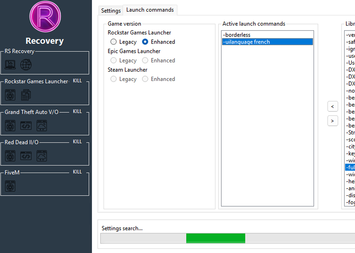Open the GTA V script code icon
355x253 pixels.
[26, 125]
